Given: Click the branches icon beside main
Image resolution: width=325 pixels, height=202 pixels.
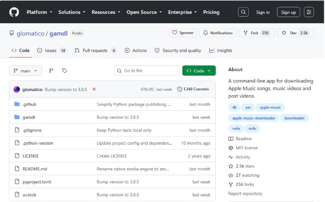Looking at the screenshot, I should click(x=51, y=71).
